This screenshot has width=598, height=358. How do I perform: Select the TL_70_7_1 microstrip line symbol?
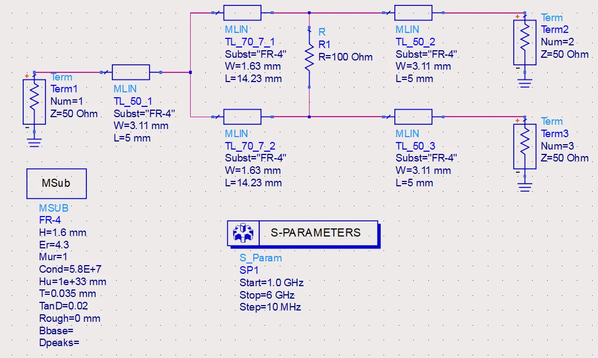click(x=242, y=12)
